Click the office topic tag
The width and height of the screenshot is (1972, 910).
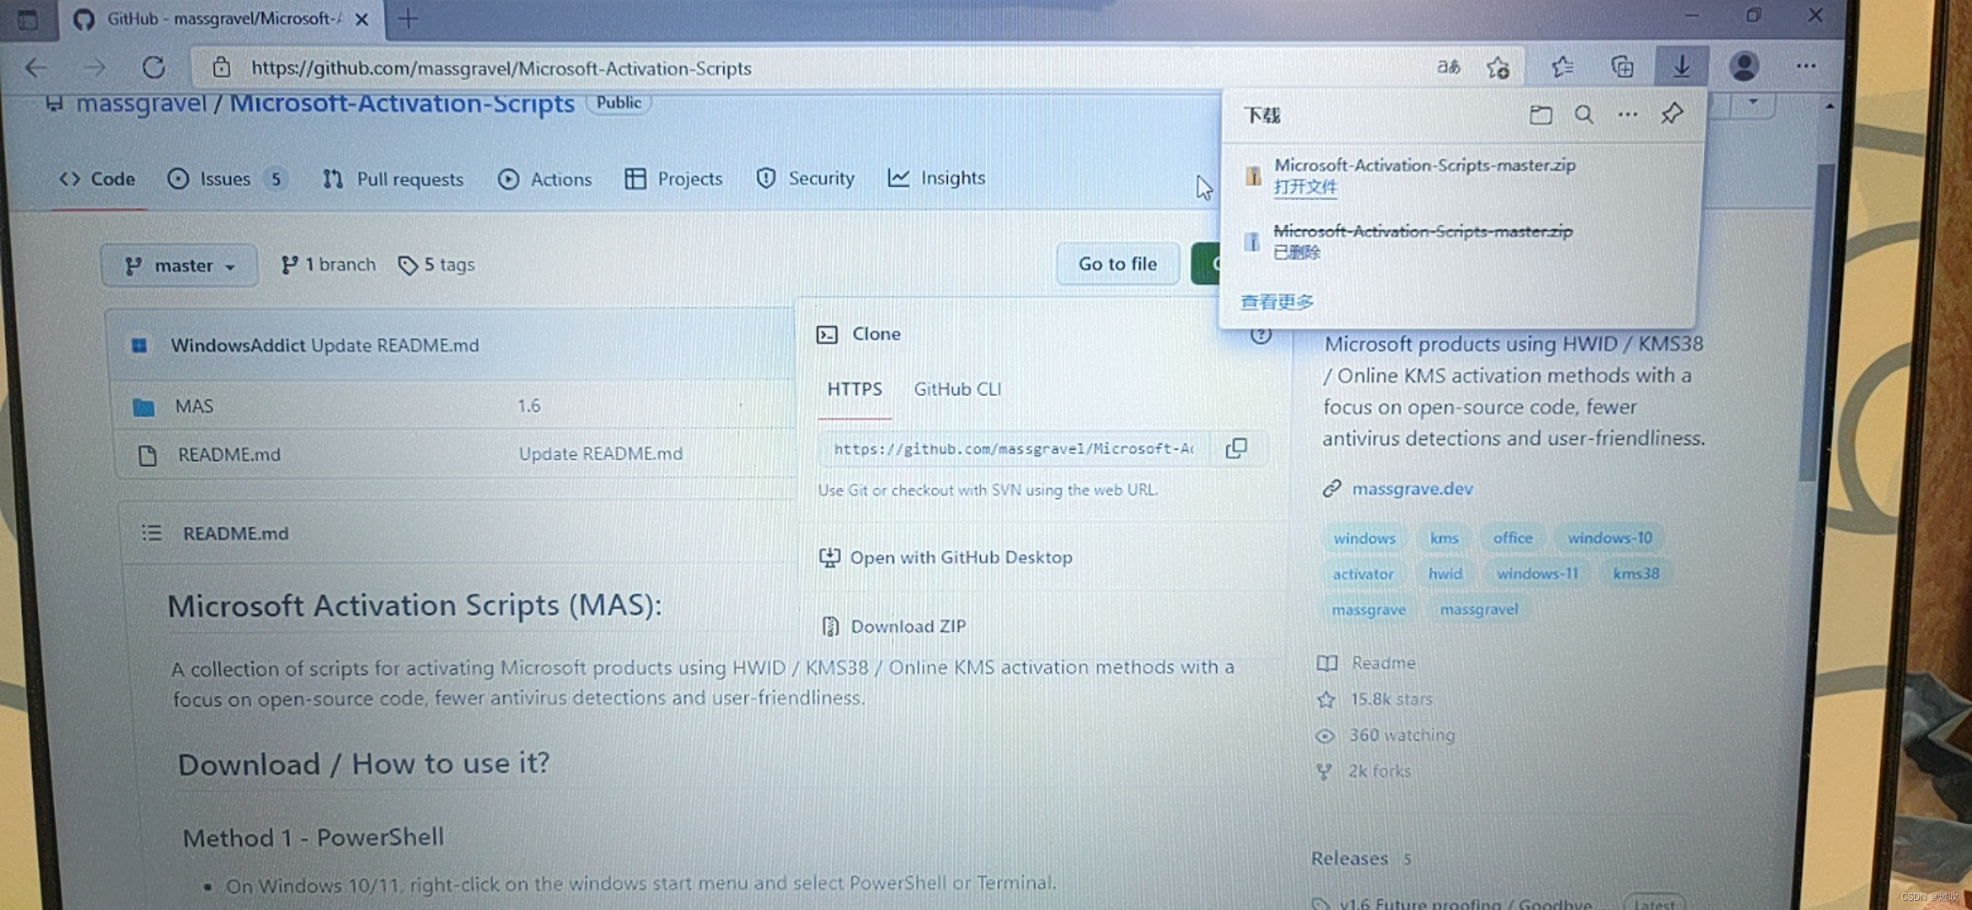pyautogui.click(x=1513, y=538)
